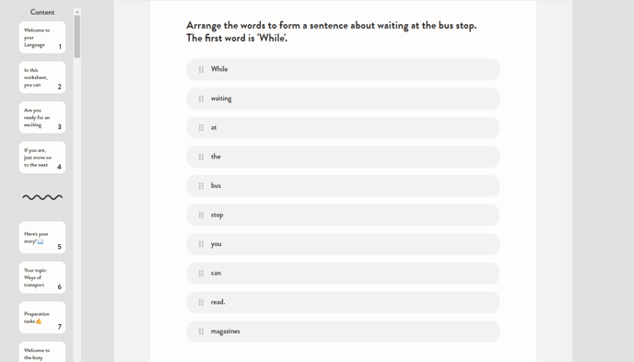Open slide 7 'Preparation tasks'

click(42, 317)
